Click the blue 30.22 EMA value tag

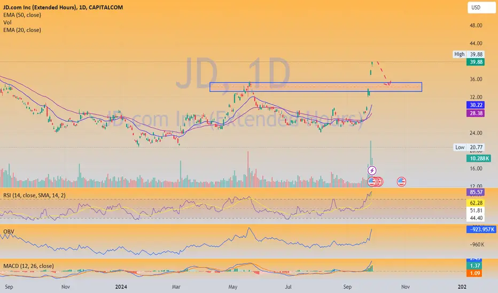(x=476, y=105)
